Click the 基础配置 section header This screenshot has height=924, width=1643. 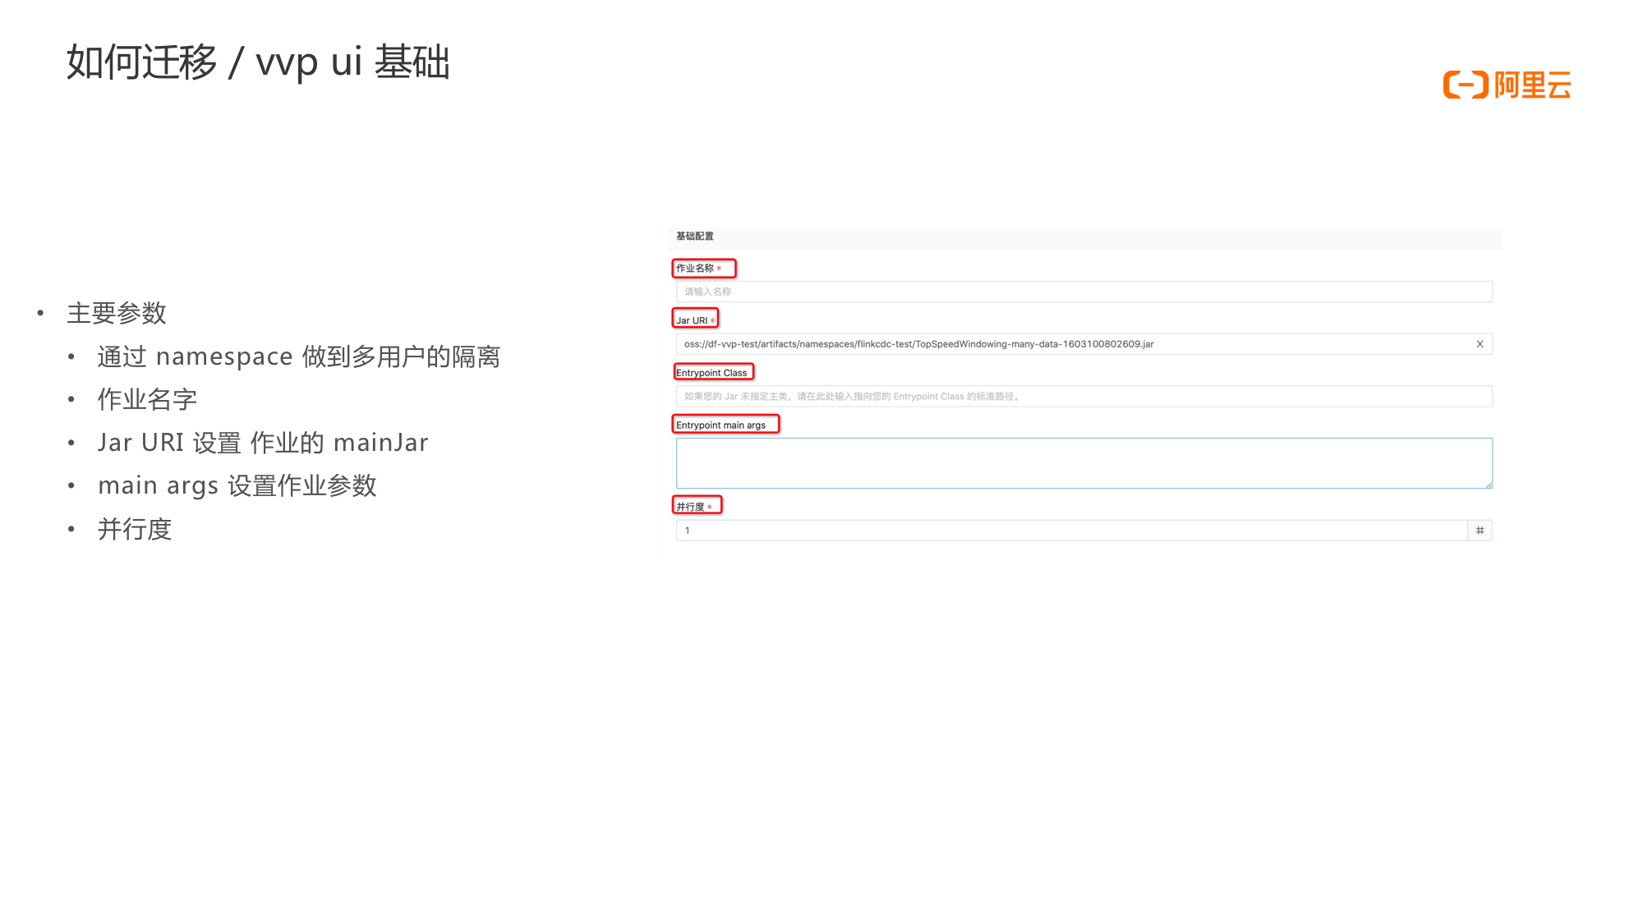point(695,237)
